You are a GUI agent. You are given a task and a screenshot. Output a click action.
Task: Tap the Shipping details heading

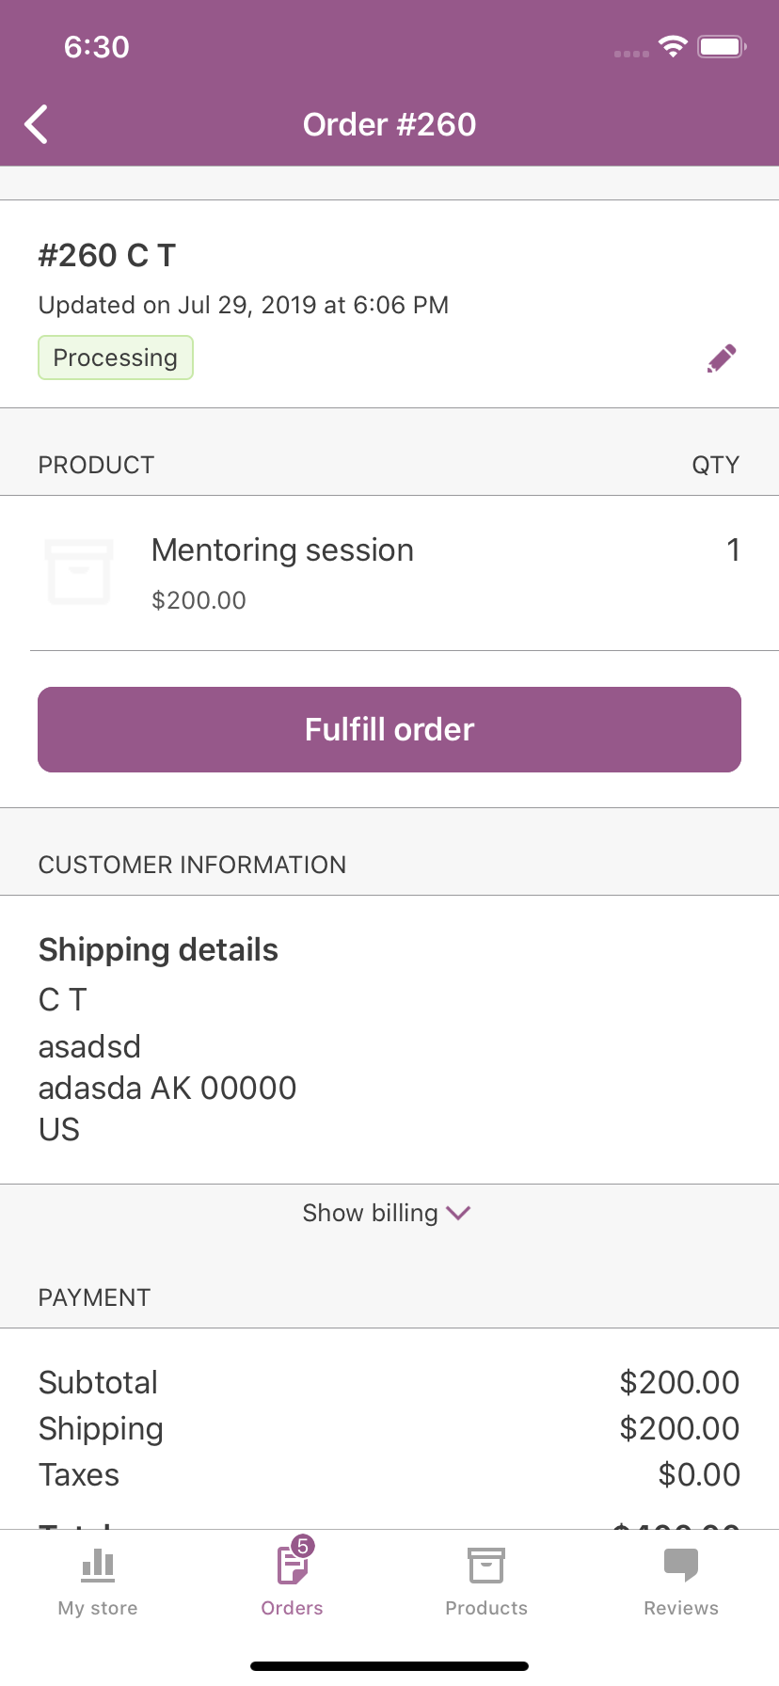(158, 950)
